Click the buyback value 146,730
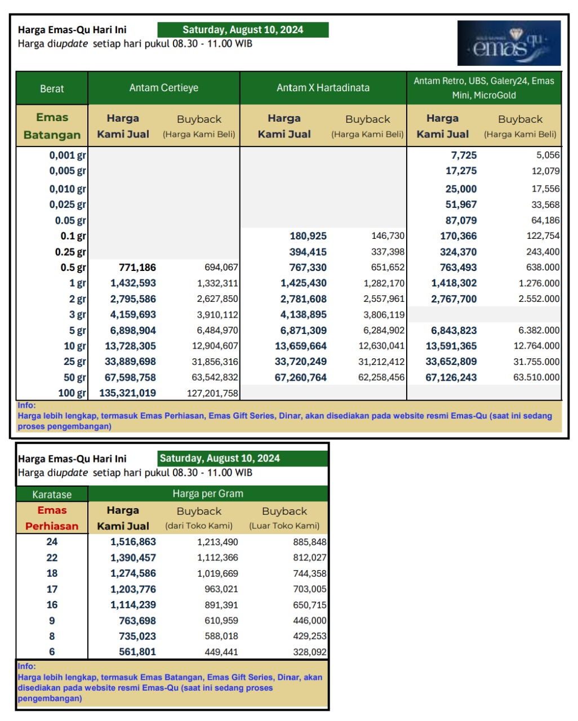The image size is (578, 721). [388, 236]
